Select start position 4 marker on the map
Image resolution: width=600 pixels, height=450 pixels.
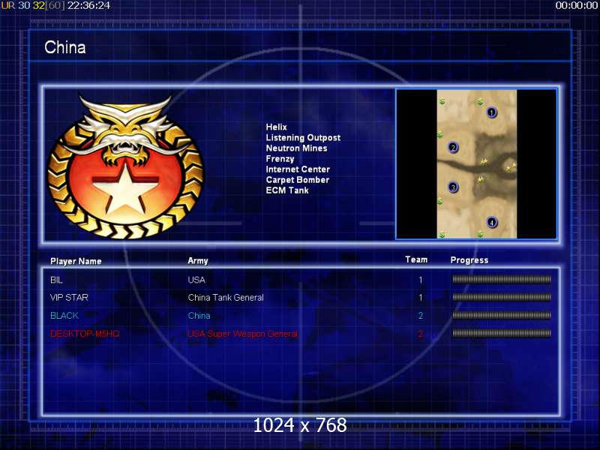tap(492, 222)
